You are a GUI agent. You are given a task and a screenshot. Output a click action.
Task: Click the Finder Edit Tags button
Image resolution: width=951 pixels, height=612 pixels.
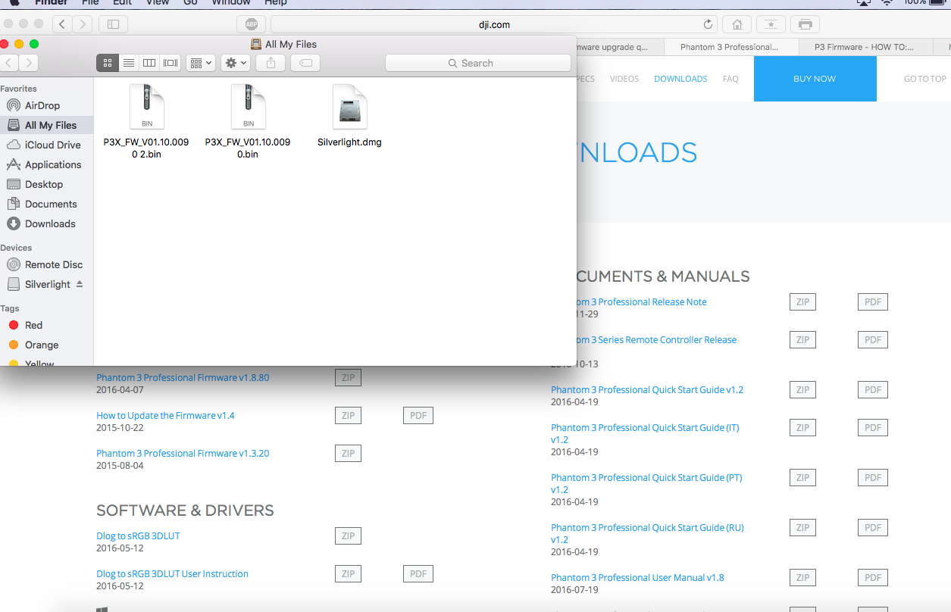[305, 63]
